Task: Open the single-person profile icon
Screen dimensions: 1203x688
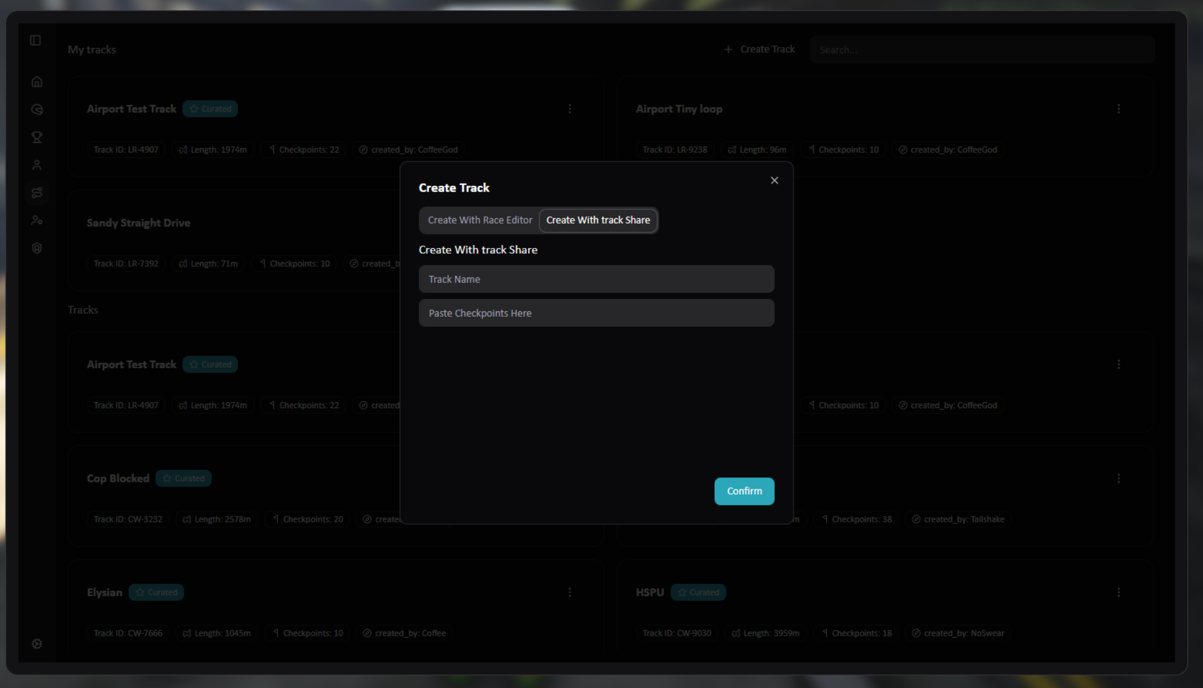Action: click(37, 165)
